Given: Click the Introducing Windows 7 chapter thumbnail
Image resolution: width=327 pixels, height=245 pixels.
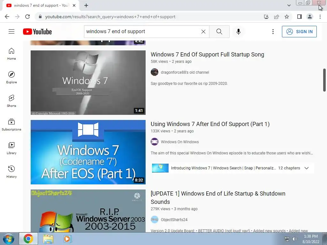Looking at the screenshot, I should pyautogui.click(x=160, y=168).
